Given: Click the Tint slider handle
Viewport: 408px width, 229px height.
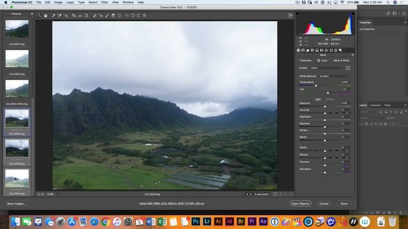Looking at the screenshot, I should click(x=328, y=92).
